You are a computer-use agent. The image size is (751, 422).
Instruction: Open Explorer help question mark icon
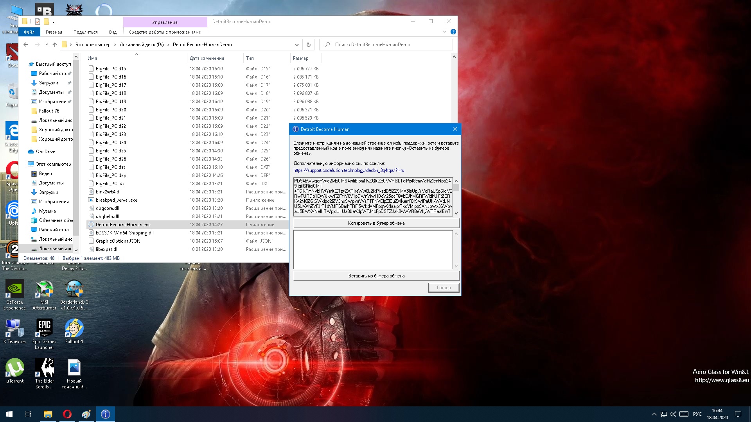click(x=453, y=32)
